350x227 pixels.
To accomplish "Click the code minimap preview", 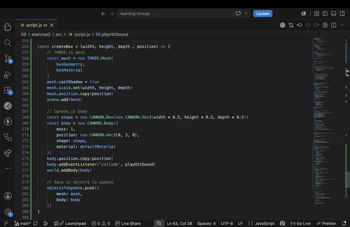I will point(326,121).
